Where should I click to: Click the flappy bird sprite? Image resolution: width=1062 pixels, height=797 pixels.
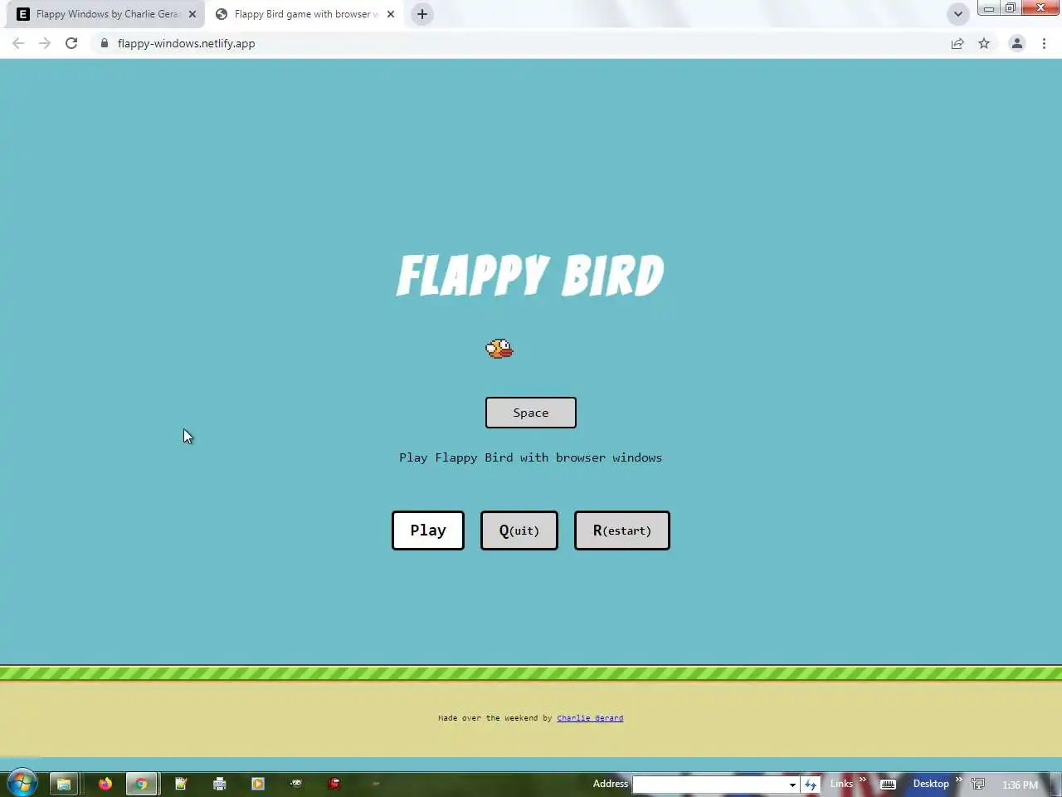[x=499, y=349]
